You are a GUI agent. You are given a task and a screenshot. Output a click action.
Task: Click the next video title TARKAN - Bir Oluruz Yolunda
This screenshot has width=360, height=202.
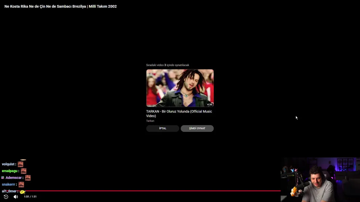click(x=179, y=114)
